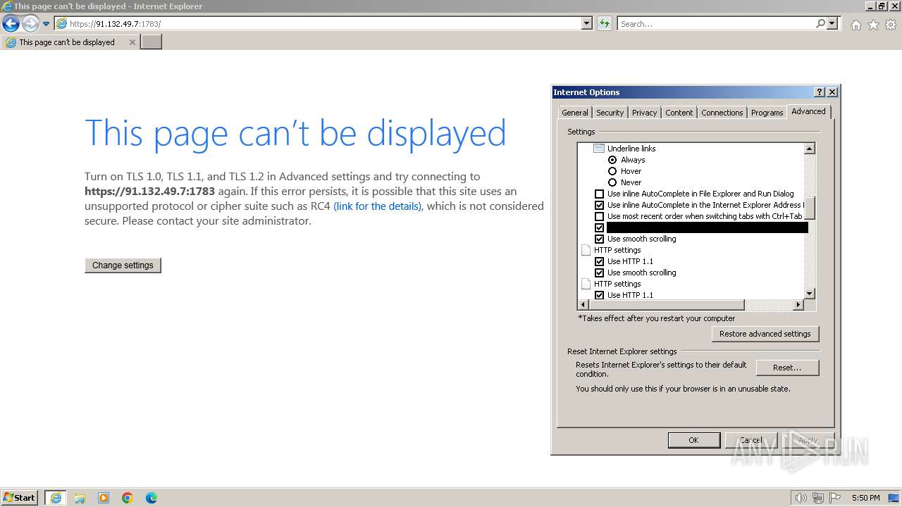Uncheck inline AutoComplete in Internet Explorer Address bar

click(x=600, y=205)
